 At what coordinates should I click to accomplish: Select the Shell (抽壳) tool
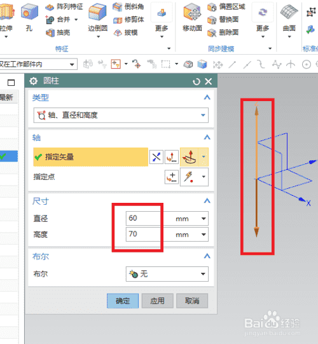[x=58, y=32]
